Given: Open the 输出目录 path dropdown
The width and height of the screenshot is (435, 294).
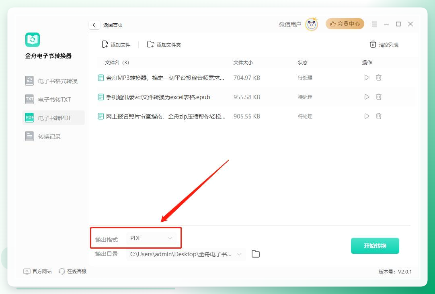Looking at the screenshot, I should (x=186, y=254).
